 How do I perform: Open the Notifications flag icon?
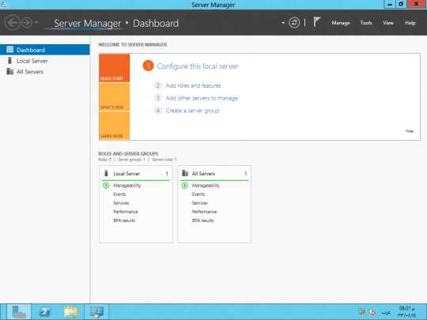point(316,22)
